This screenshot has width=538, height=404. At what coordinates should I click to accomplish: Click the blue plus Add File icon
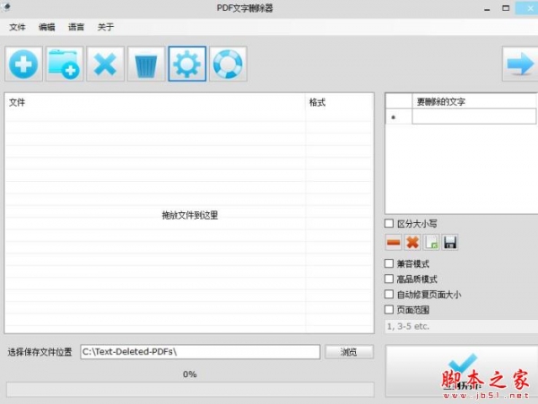point(23,64)
